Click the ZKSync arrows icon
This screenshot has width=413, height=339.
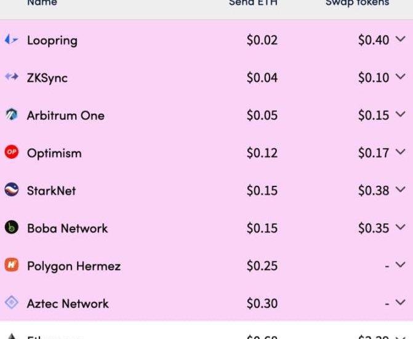click(11, 78)
